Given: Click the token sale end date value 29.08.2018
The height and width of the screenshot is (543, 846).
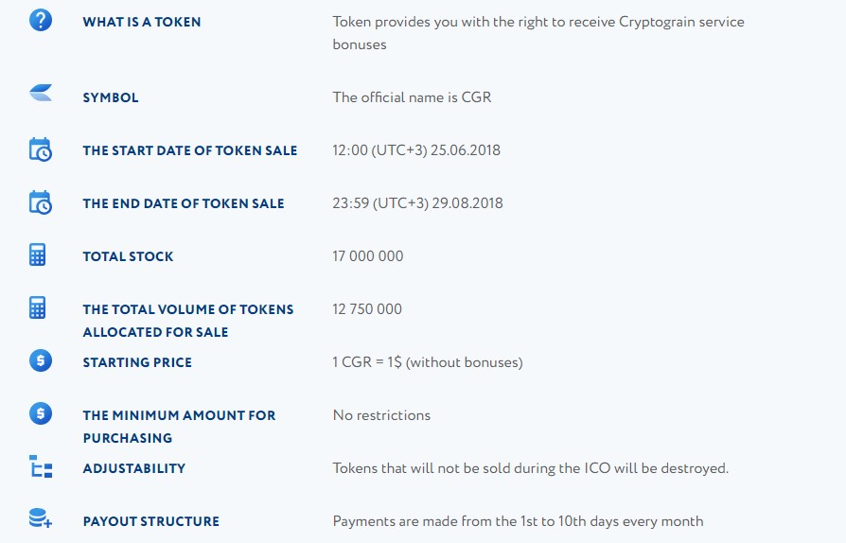Looking at the screenshot, I should pos(467,203).
